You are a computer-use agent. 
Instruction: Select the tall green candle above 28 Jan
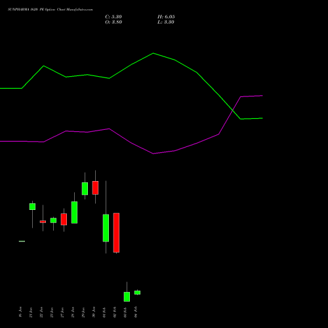pos(74,213)
